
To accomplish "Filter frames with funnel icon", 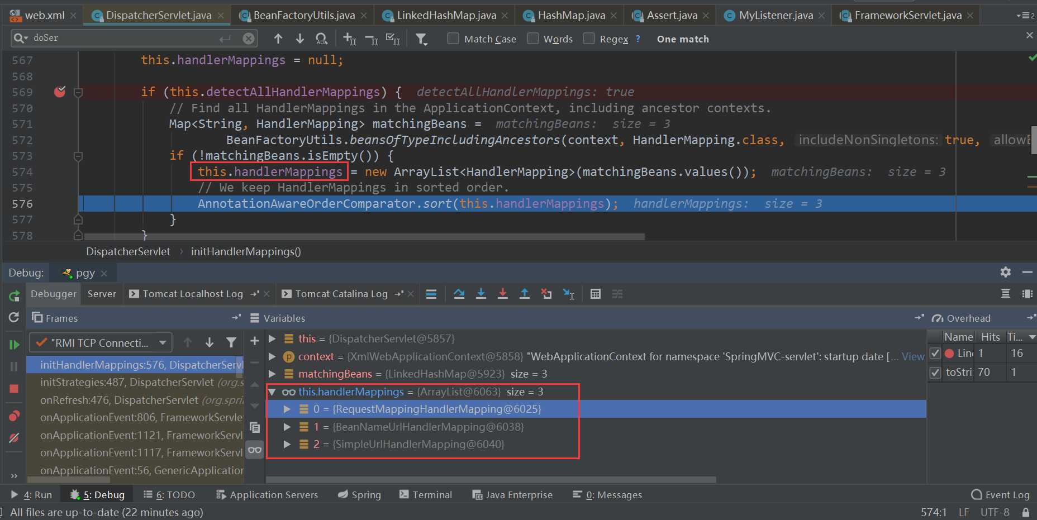I will click(231, 342).
